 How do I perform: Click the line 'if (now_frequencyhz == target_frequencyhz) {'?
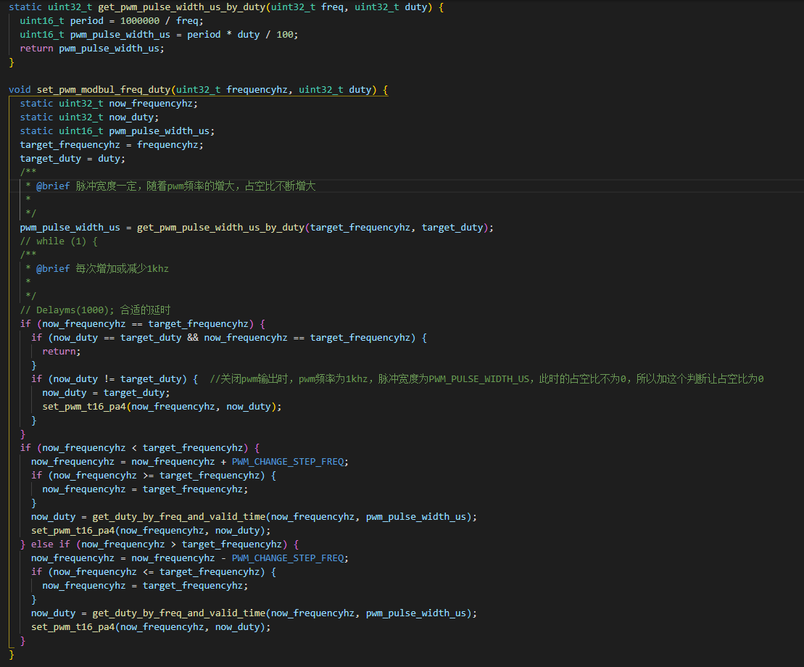coord(143,324)
